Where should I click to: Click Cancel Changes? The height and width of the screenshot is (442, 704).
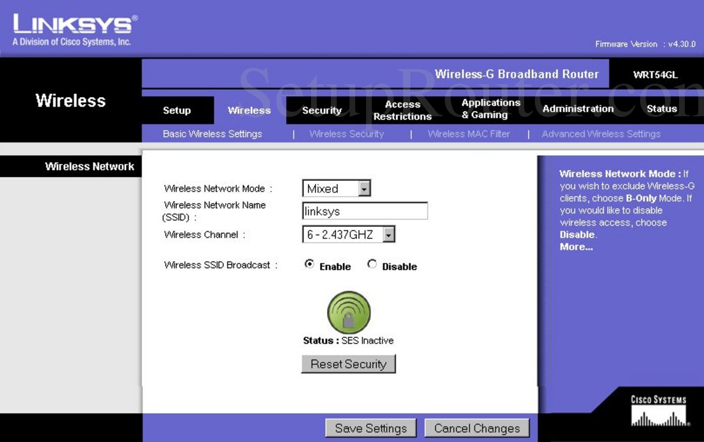477,428
